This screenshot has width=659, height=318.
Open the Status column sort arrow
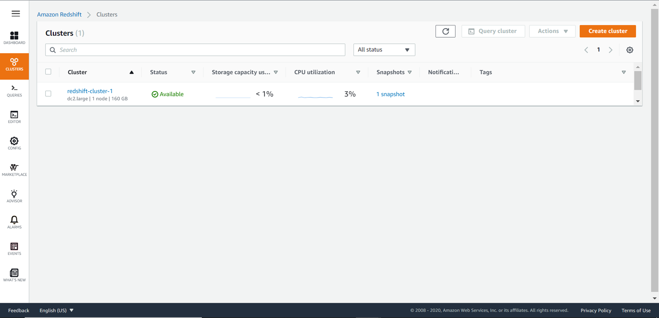[193, 72]
